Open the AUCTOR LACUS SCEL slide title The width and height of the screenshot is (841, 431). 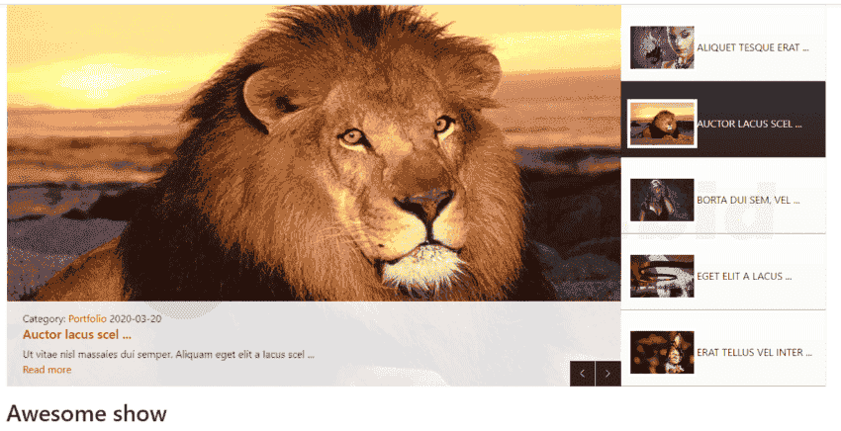[749, 124]
